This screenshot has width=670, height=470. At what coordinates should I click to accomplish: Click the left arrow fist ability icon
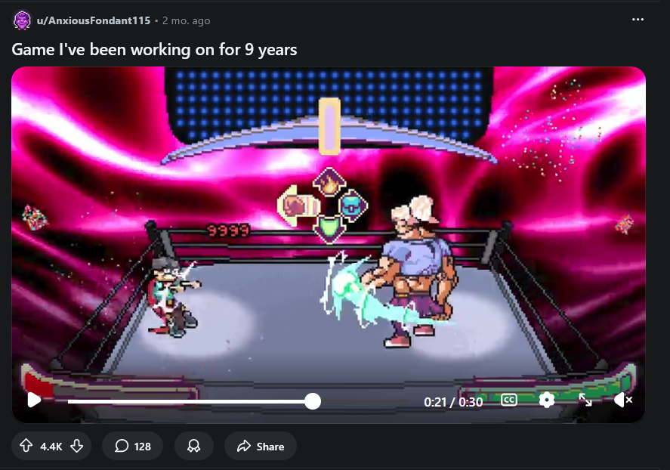click(x=299, y=206)
